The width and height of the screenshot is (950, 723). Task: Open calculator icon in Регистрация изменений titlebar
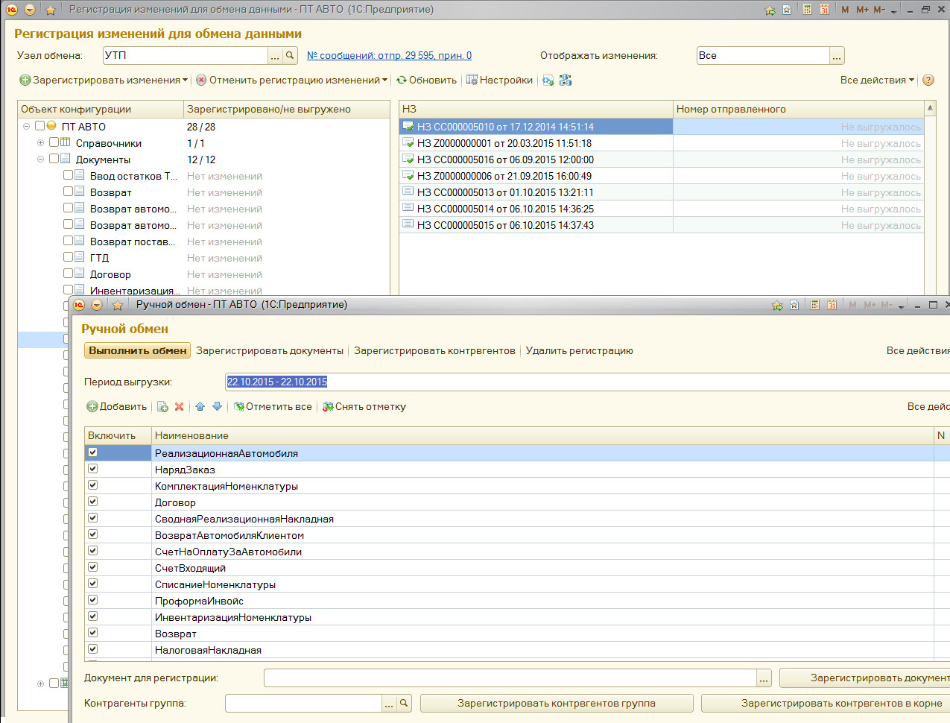(x=808, y=10)
